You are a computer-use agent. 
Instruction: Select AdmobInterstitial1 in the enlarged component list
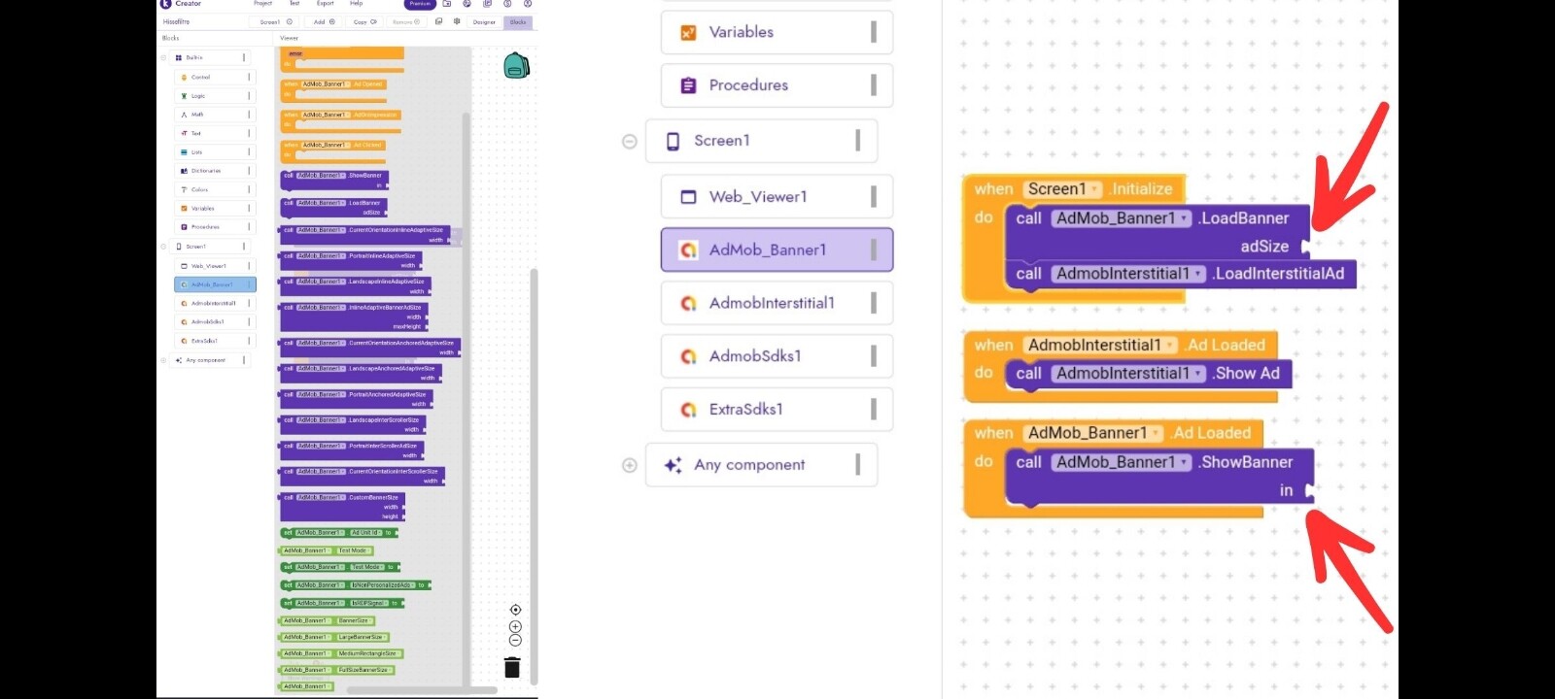click(x=777, y=303)
